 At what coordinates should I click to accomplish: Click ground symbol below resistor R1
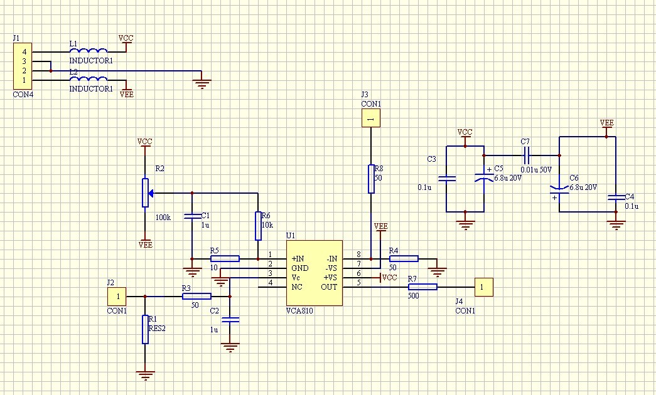[145, 376]
